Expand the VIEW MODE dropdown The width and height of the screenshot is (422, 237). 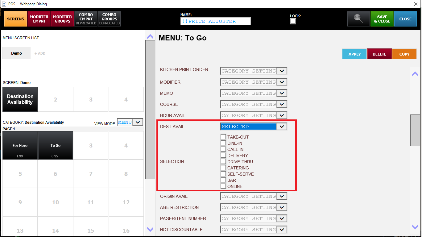[138, 122]
